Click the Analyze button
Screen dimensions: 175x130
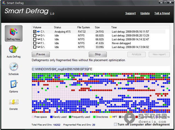coord(137,55)
